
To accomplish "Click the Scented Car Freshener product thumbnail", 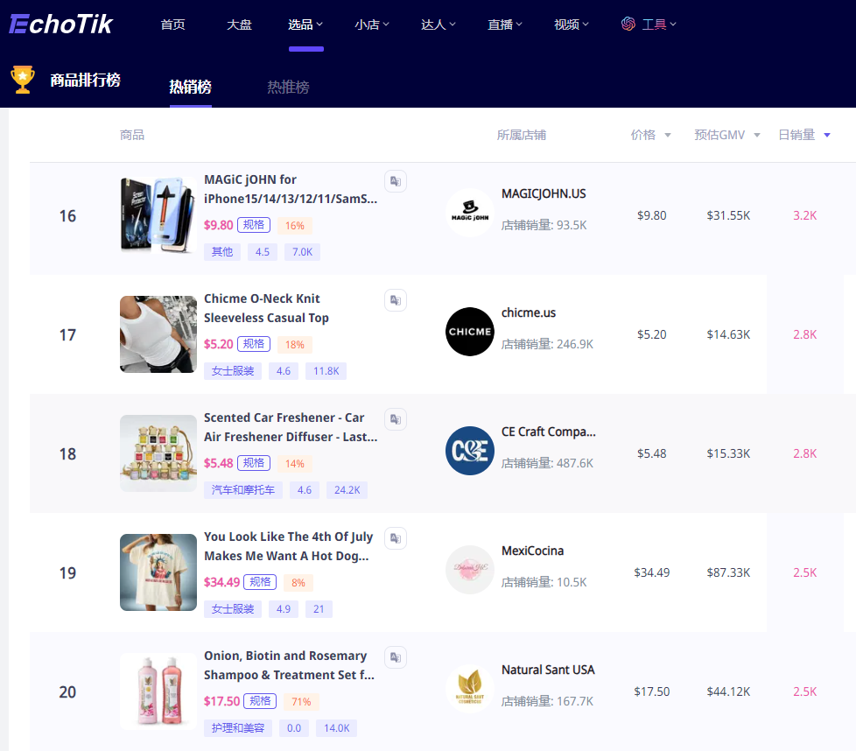I will pyautogui.click(x=158, y=453).
